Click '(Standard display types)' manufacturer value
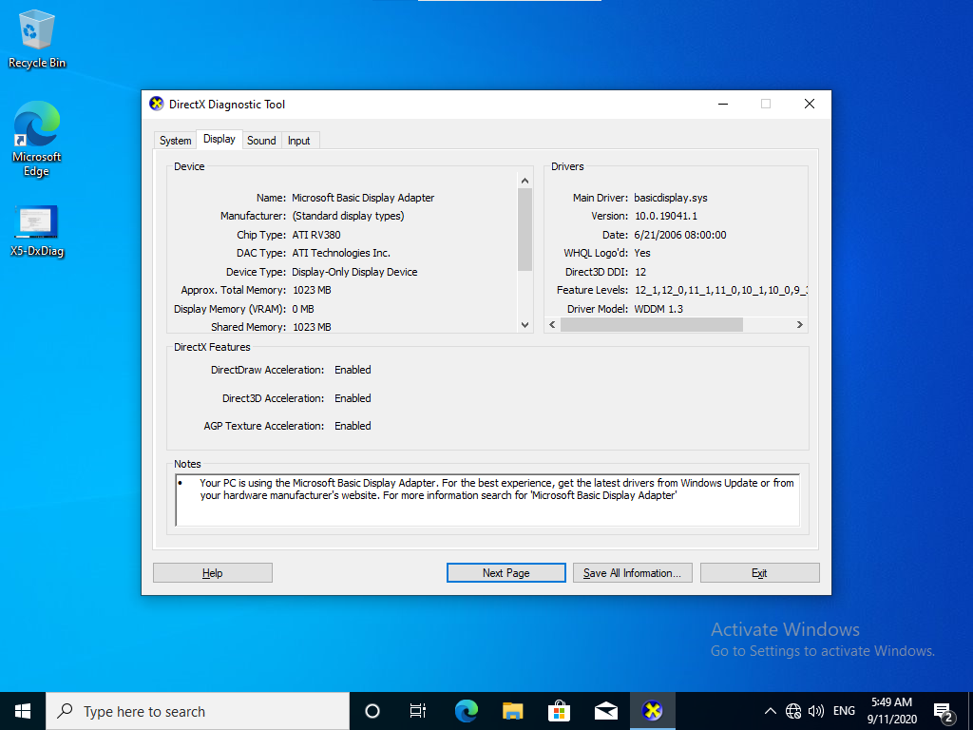973x730 pixels. point(348,216)
